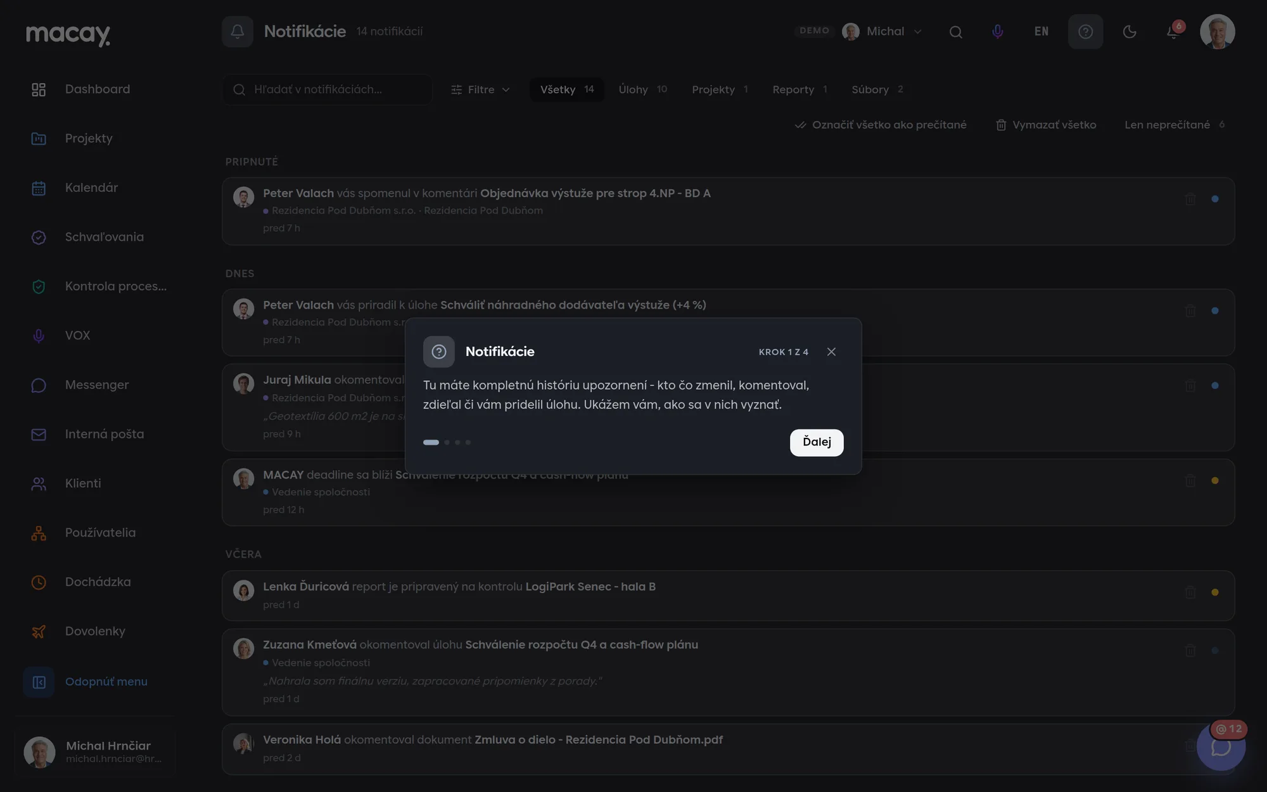This screenshot has height=792, width=1267.
Task: Open Messenger in the sidebar
Action: point(95,385)
